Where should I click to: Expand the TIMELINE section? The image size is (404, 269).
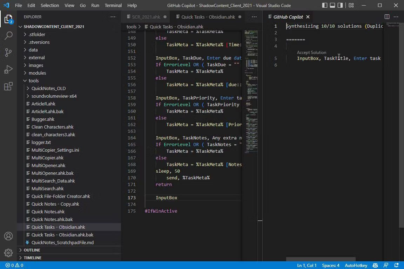32,257
